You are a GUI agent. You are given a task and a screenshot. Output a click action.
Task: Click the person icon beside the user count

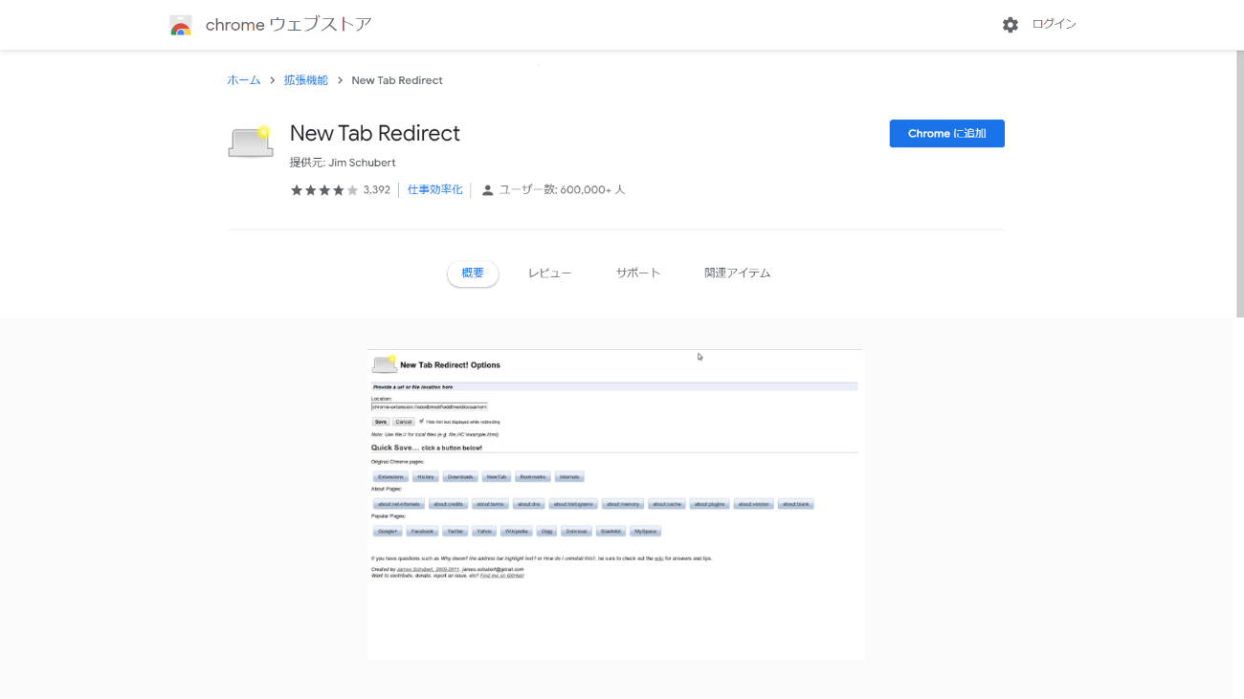coord(488,189)
